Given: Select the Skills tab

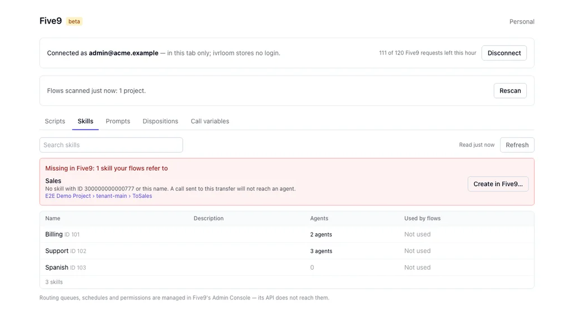Looking at the screenshot, I should tap(85, 121).
